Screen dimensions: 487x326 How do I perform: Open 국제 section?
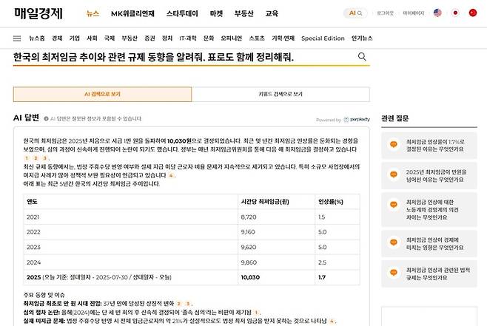[x=110, y=38]
